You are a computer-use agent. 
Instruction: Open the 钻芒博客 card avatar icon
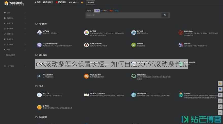[x=39, y=32]
